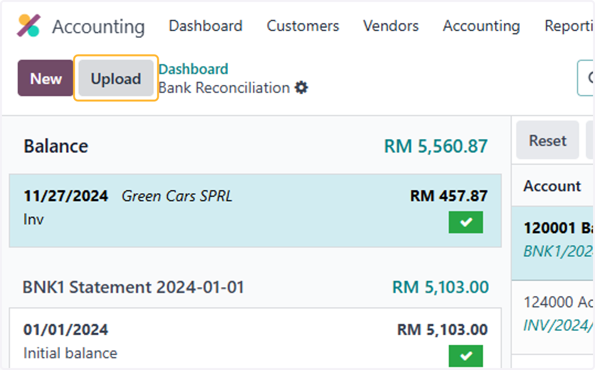
Task: Click the Upload button
Action: pos(116,78)
